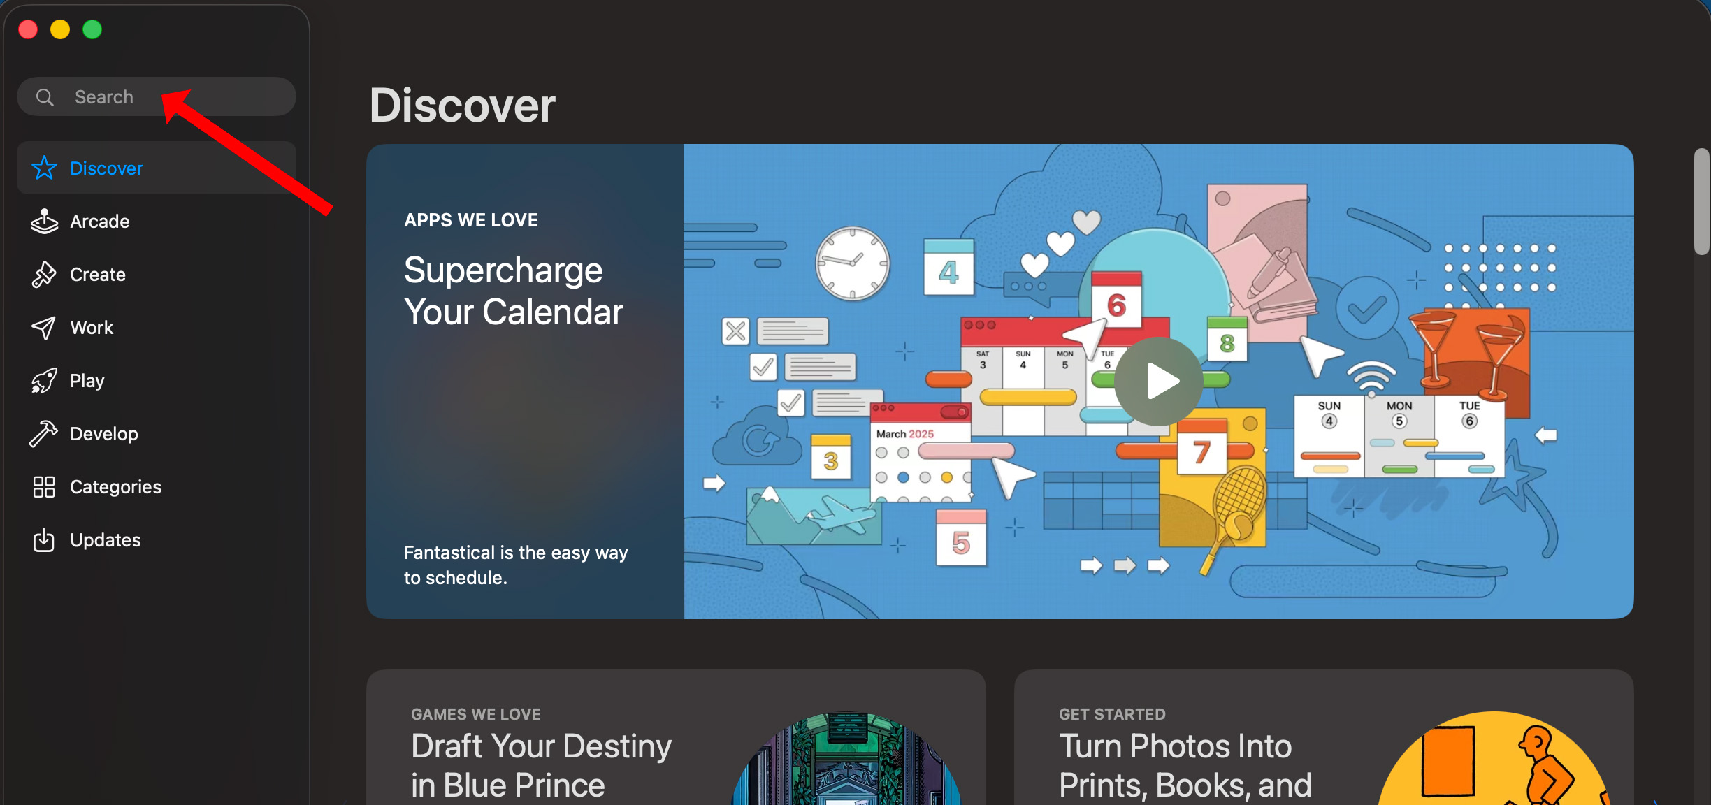The width and height of the screenshot is (1711, 805).
Task: Click the Discover star icon in sidebar
Action: click(44, 168)
